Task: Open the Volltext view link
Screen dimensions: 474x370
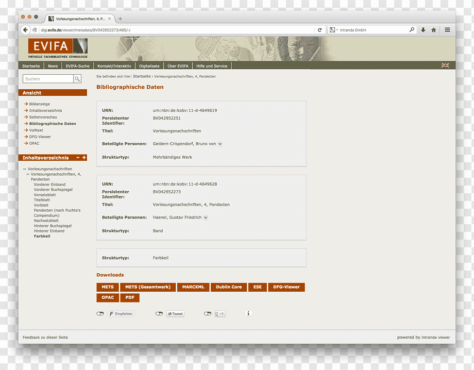Action: (36, 130)
